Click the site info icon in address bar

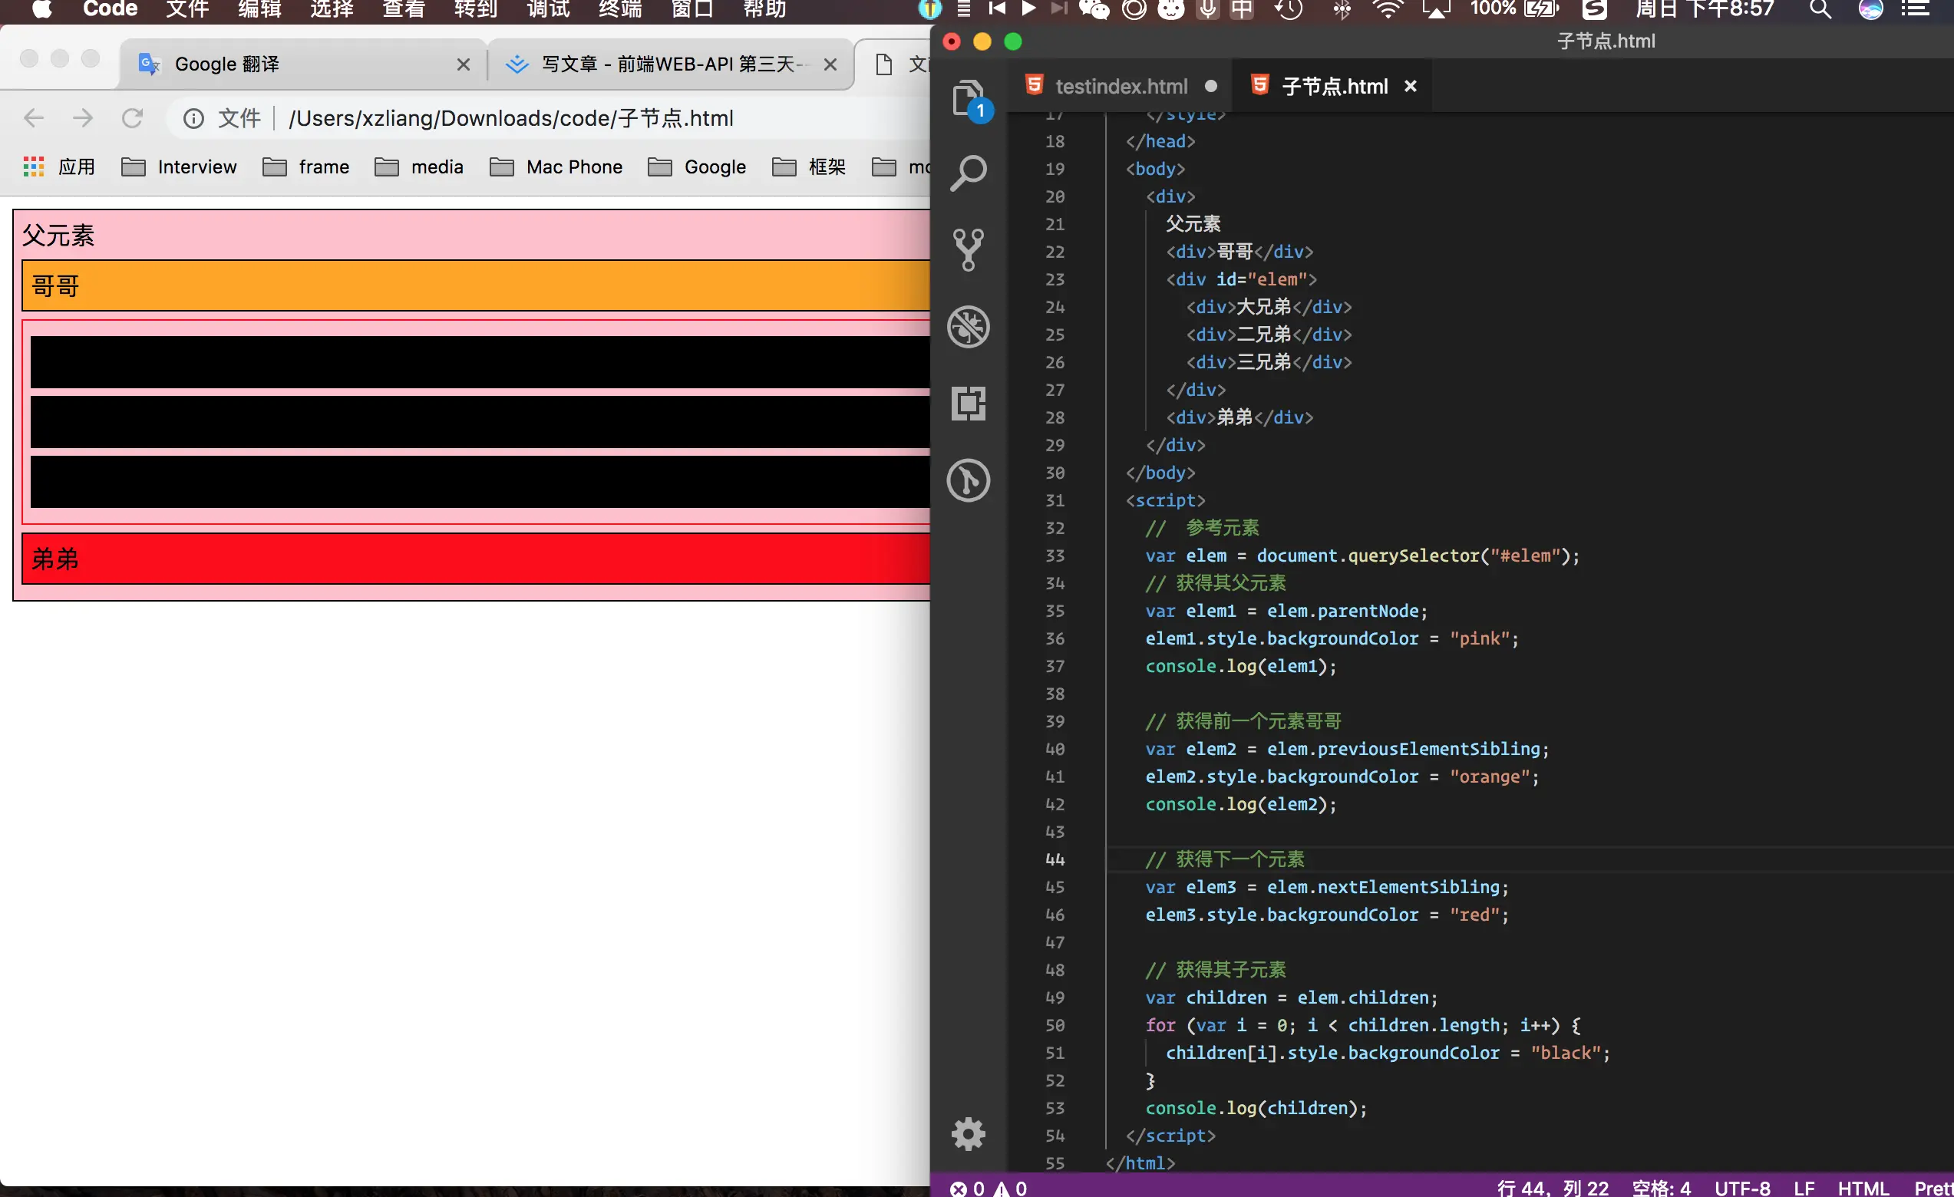pos(193,118)
